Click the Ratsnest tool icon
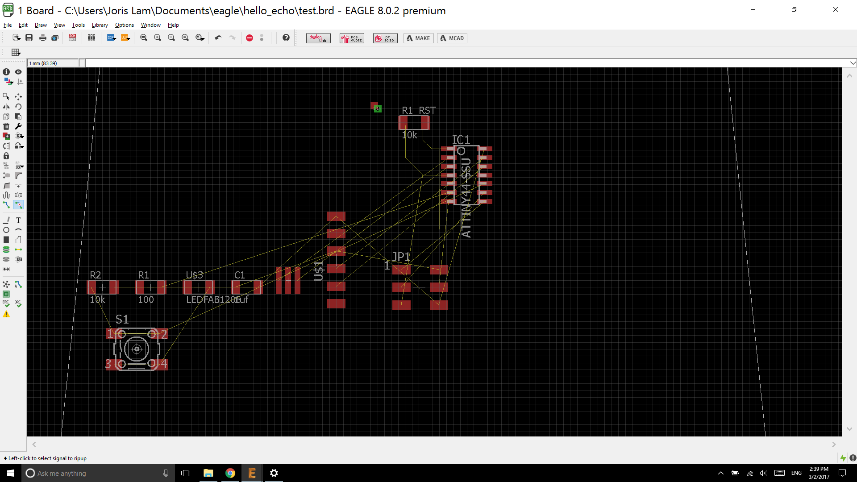Viewport: 857px width, 482px height. point(6,284)
